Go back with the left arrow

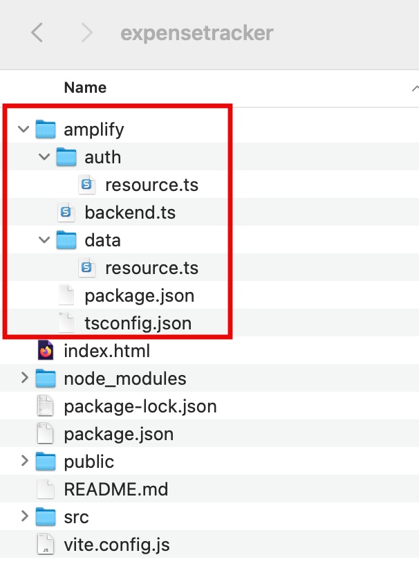37,33
